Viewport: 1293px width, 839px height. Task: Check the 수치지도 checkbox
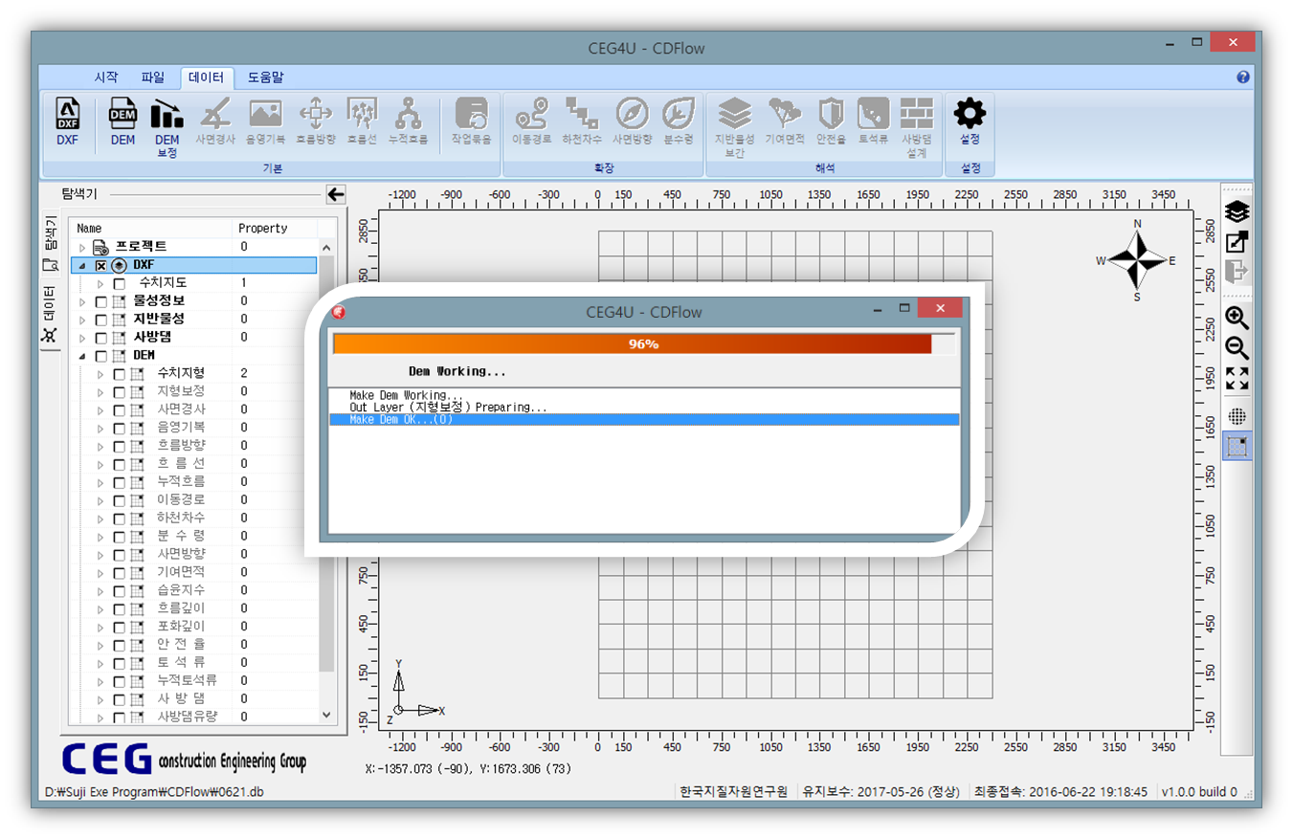tap(119, 283)
